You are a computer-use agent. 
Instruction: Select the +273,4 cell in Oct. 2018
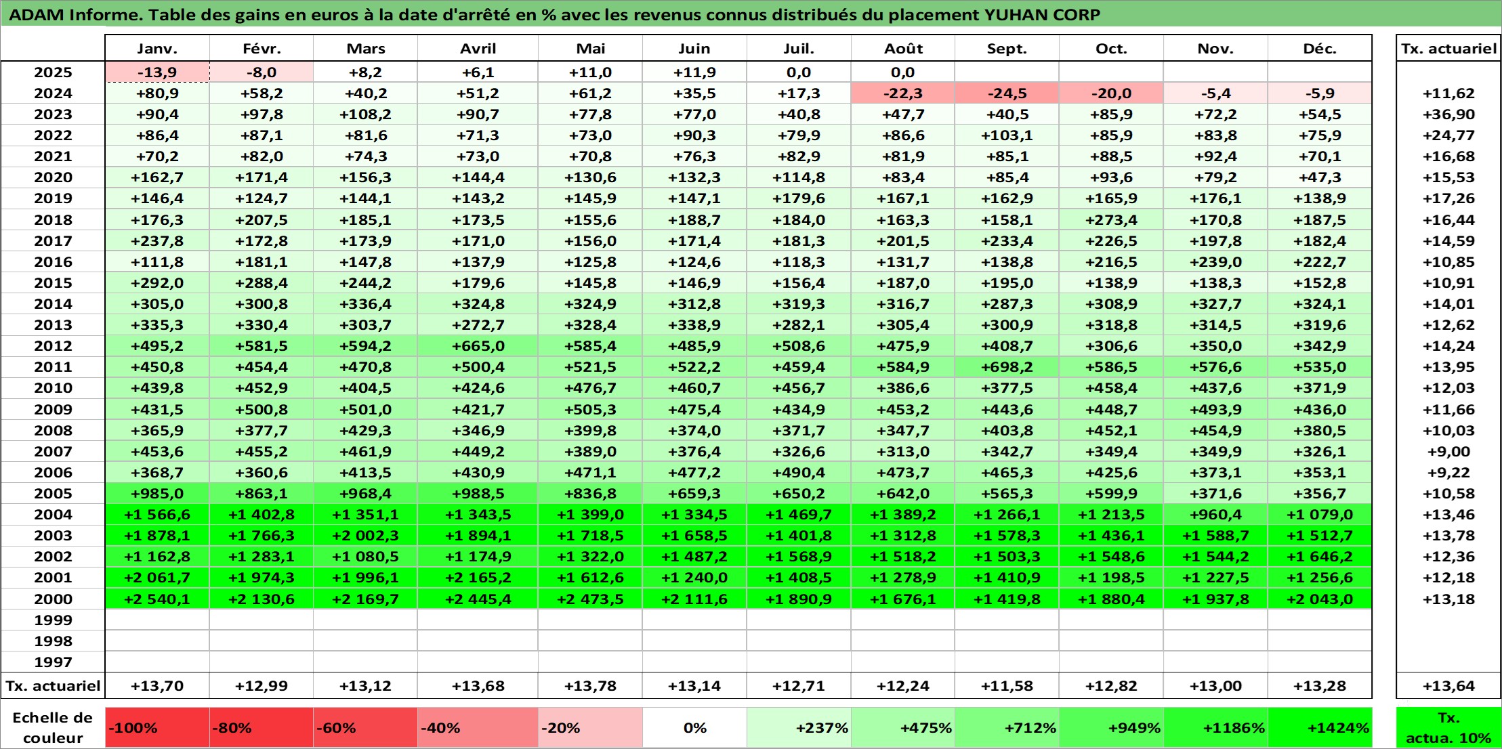(x=1111, y=220)
